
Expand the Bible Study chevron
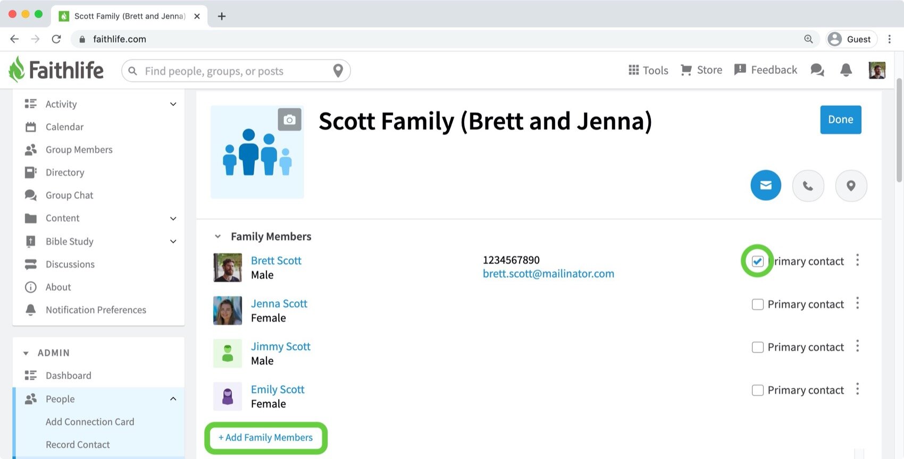tap(173, 241)
